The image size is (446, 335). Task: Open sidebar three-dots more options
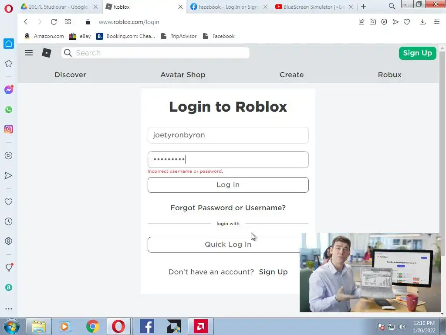[x=9, y=309]
